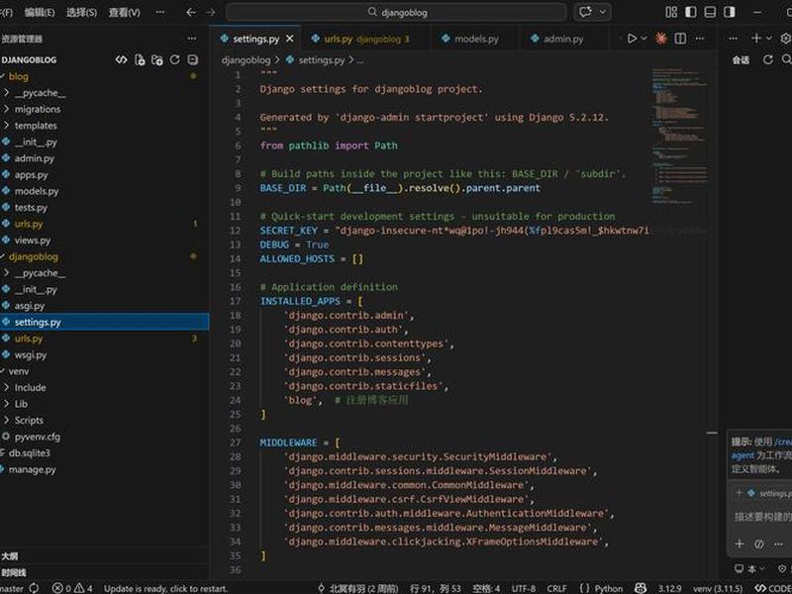The height and width of the screenshot is (594, 792).
Task: Open errors and warnings count in status bar
Action: pos(72,588)
